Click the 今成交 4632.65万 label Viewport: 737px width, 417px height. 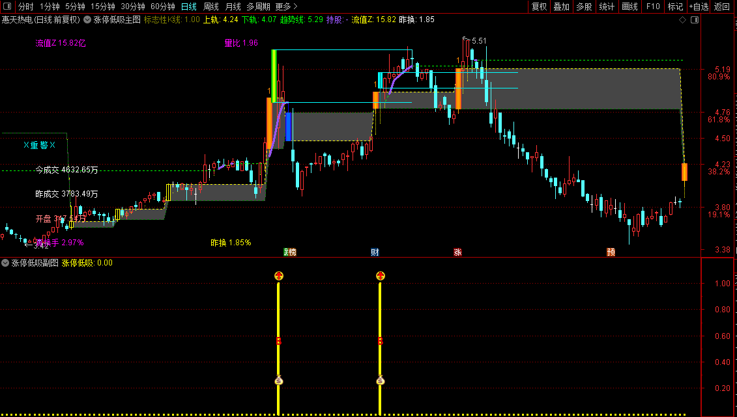tap(66, 170)
